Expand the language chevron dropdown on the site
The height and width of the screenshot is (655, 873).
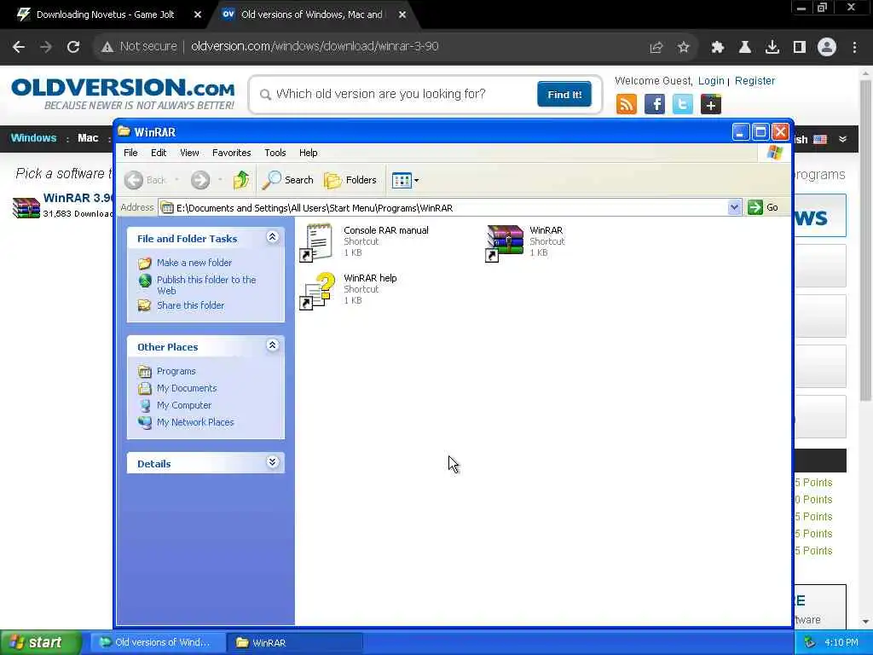[842, 139]
